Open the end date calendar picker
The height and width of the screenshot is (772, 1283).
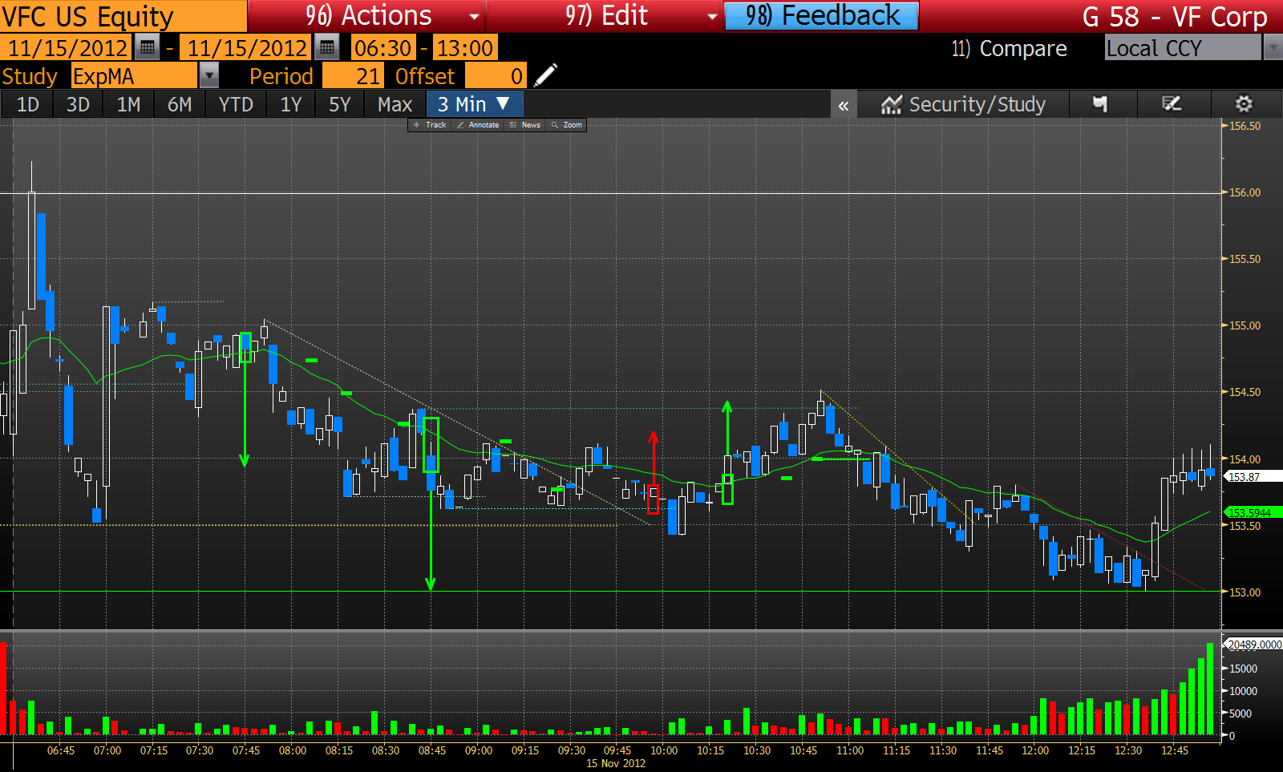click(326, 48)
